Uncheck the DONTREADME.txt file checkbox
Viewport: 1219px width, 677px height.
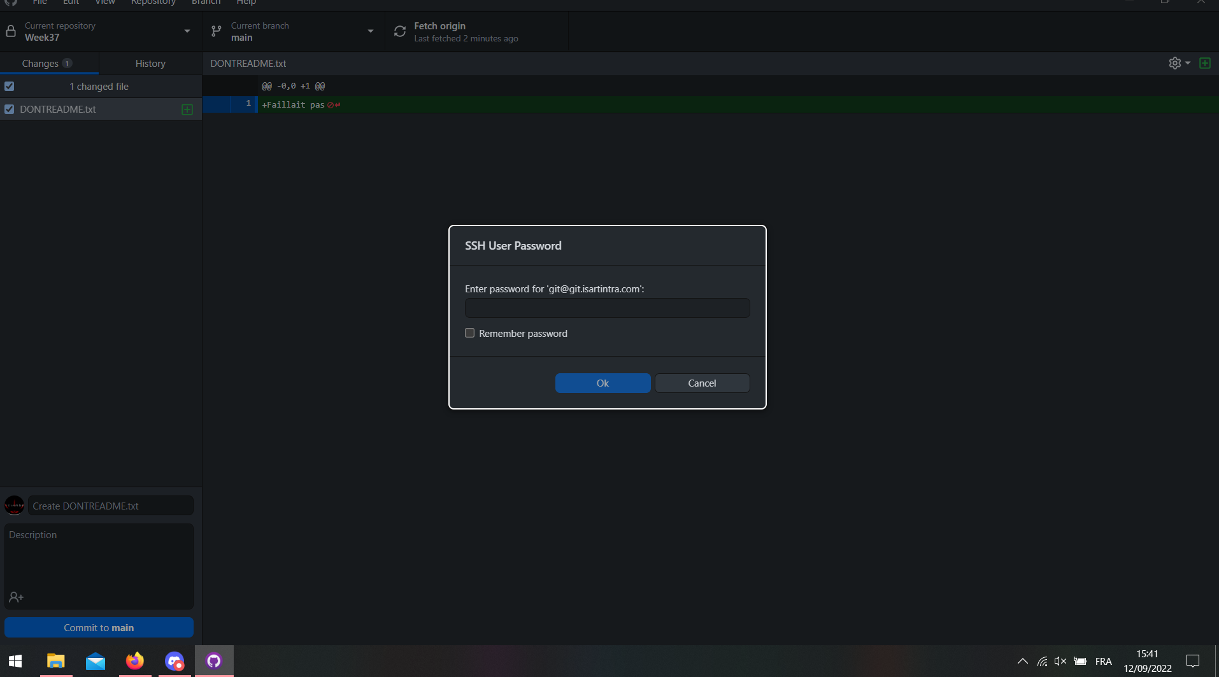coord(9,109)
